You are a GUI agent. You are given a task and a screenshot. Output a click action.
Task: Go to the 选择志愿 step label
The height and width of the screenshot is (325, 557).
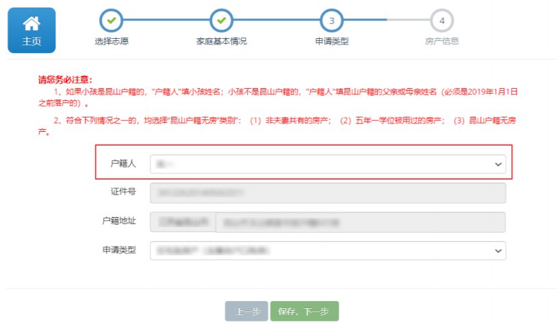tap(111, 41)
